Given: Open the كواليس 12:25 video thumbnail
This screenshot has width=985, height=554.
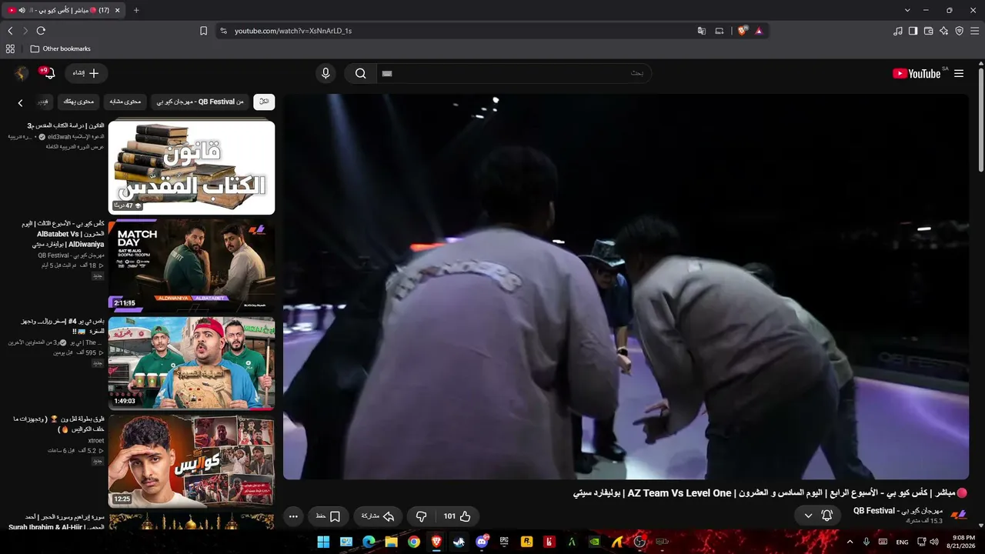Looking at the screenshot, I should tap(192, 461).
